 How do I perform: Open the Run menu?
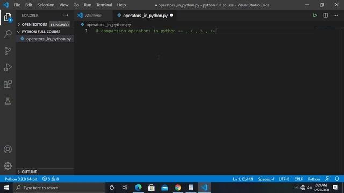pos(88,5)
